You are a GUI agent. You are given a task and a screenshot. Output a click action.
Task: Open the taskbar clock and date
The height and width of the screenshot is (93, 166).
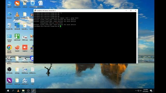146,91
